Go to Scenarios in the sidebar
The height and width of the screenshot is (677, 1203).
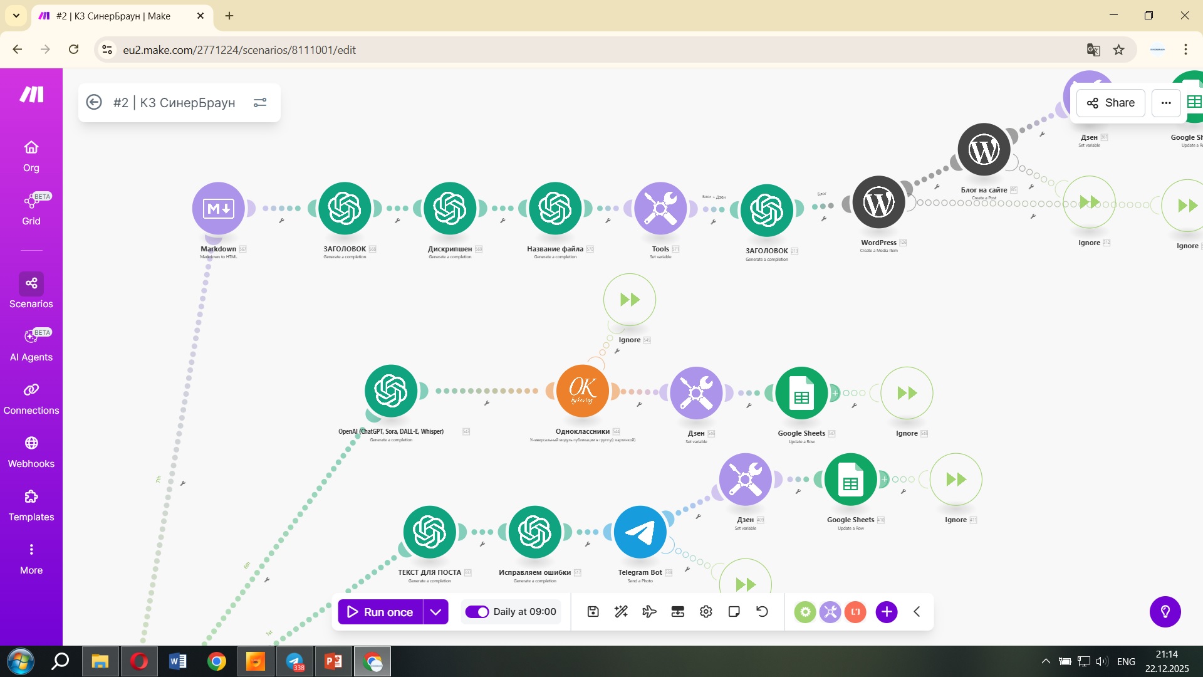pyautogui.click(x=31, y=291)
